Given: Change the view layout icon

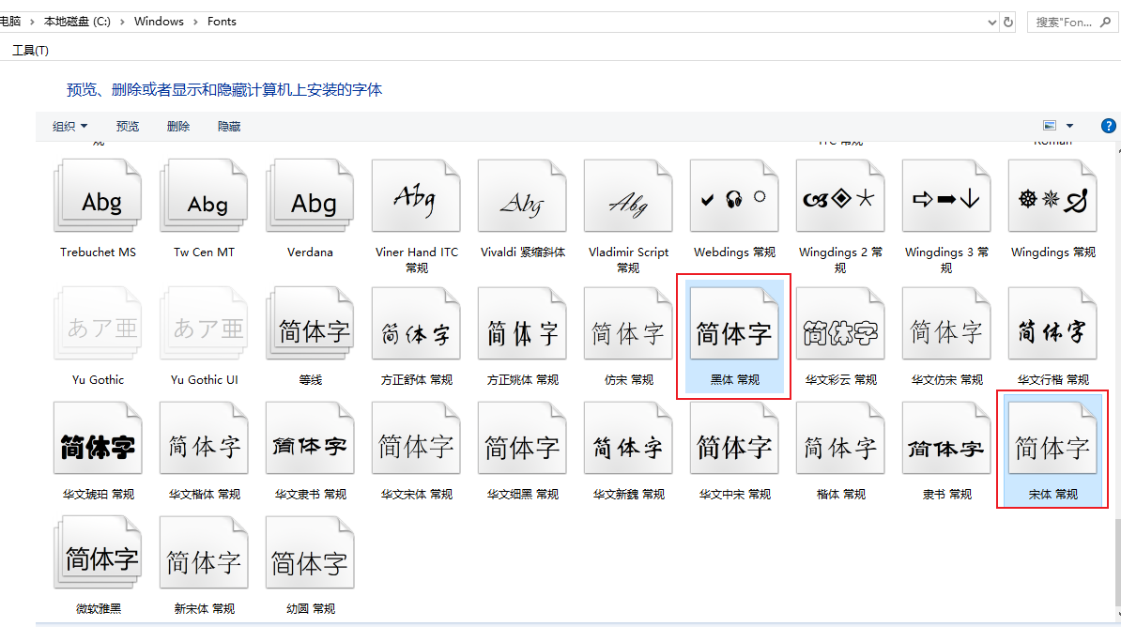Looking at the screenshot, I should (x=1050, y=126).
